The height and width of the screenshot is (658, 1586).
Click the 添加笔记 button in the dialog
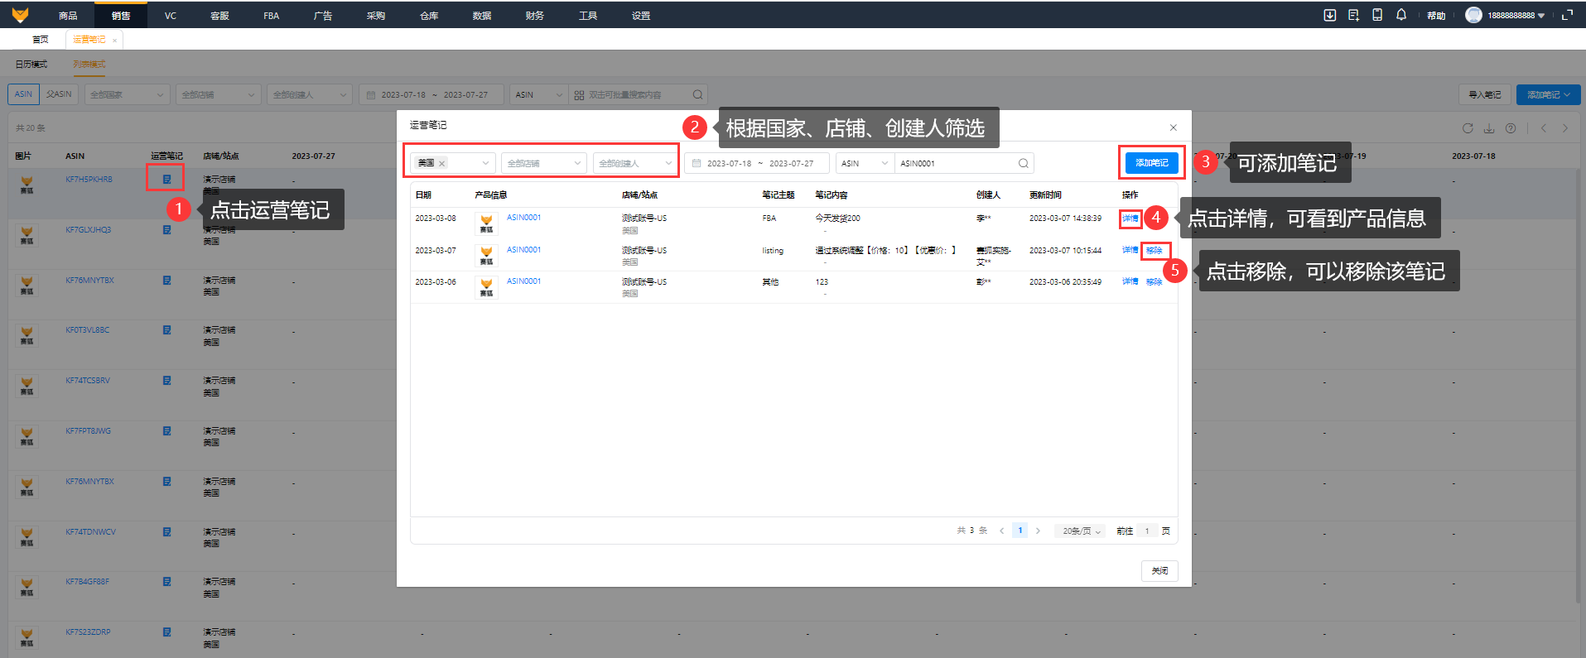point(1151,162)
